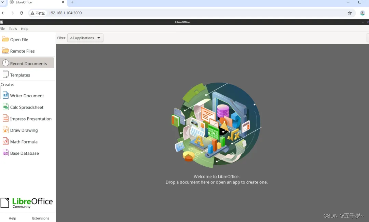Click the Draw Drawing label
The height and width of the screenshot is (222, 369).
24,130
